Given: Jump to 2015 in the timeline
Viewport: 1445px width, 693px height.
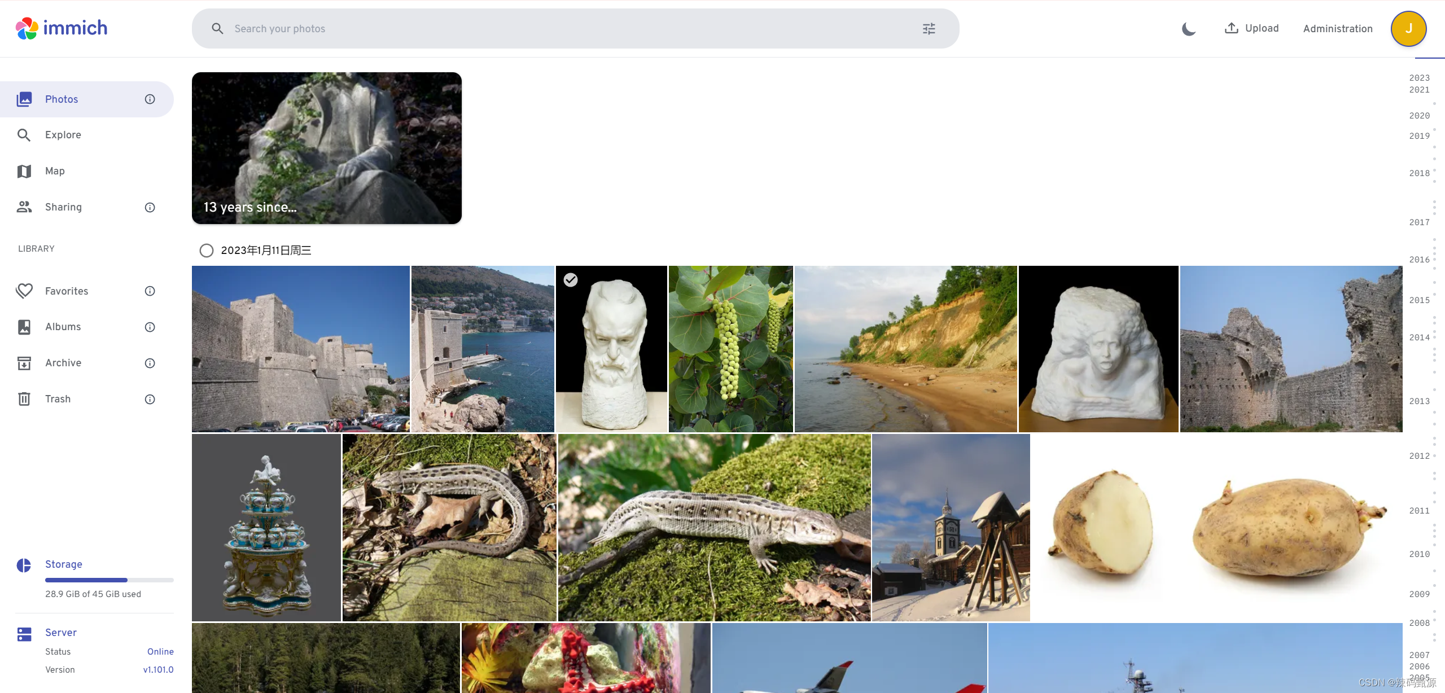Looking at the screenshot, I should click(1419, 300).
